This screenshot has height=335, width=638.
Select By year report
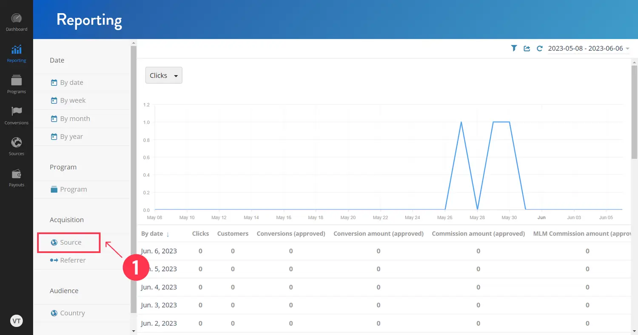pos(71,137)
